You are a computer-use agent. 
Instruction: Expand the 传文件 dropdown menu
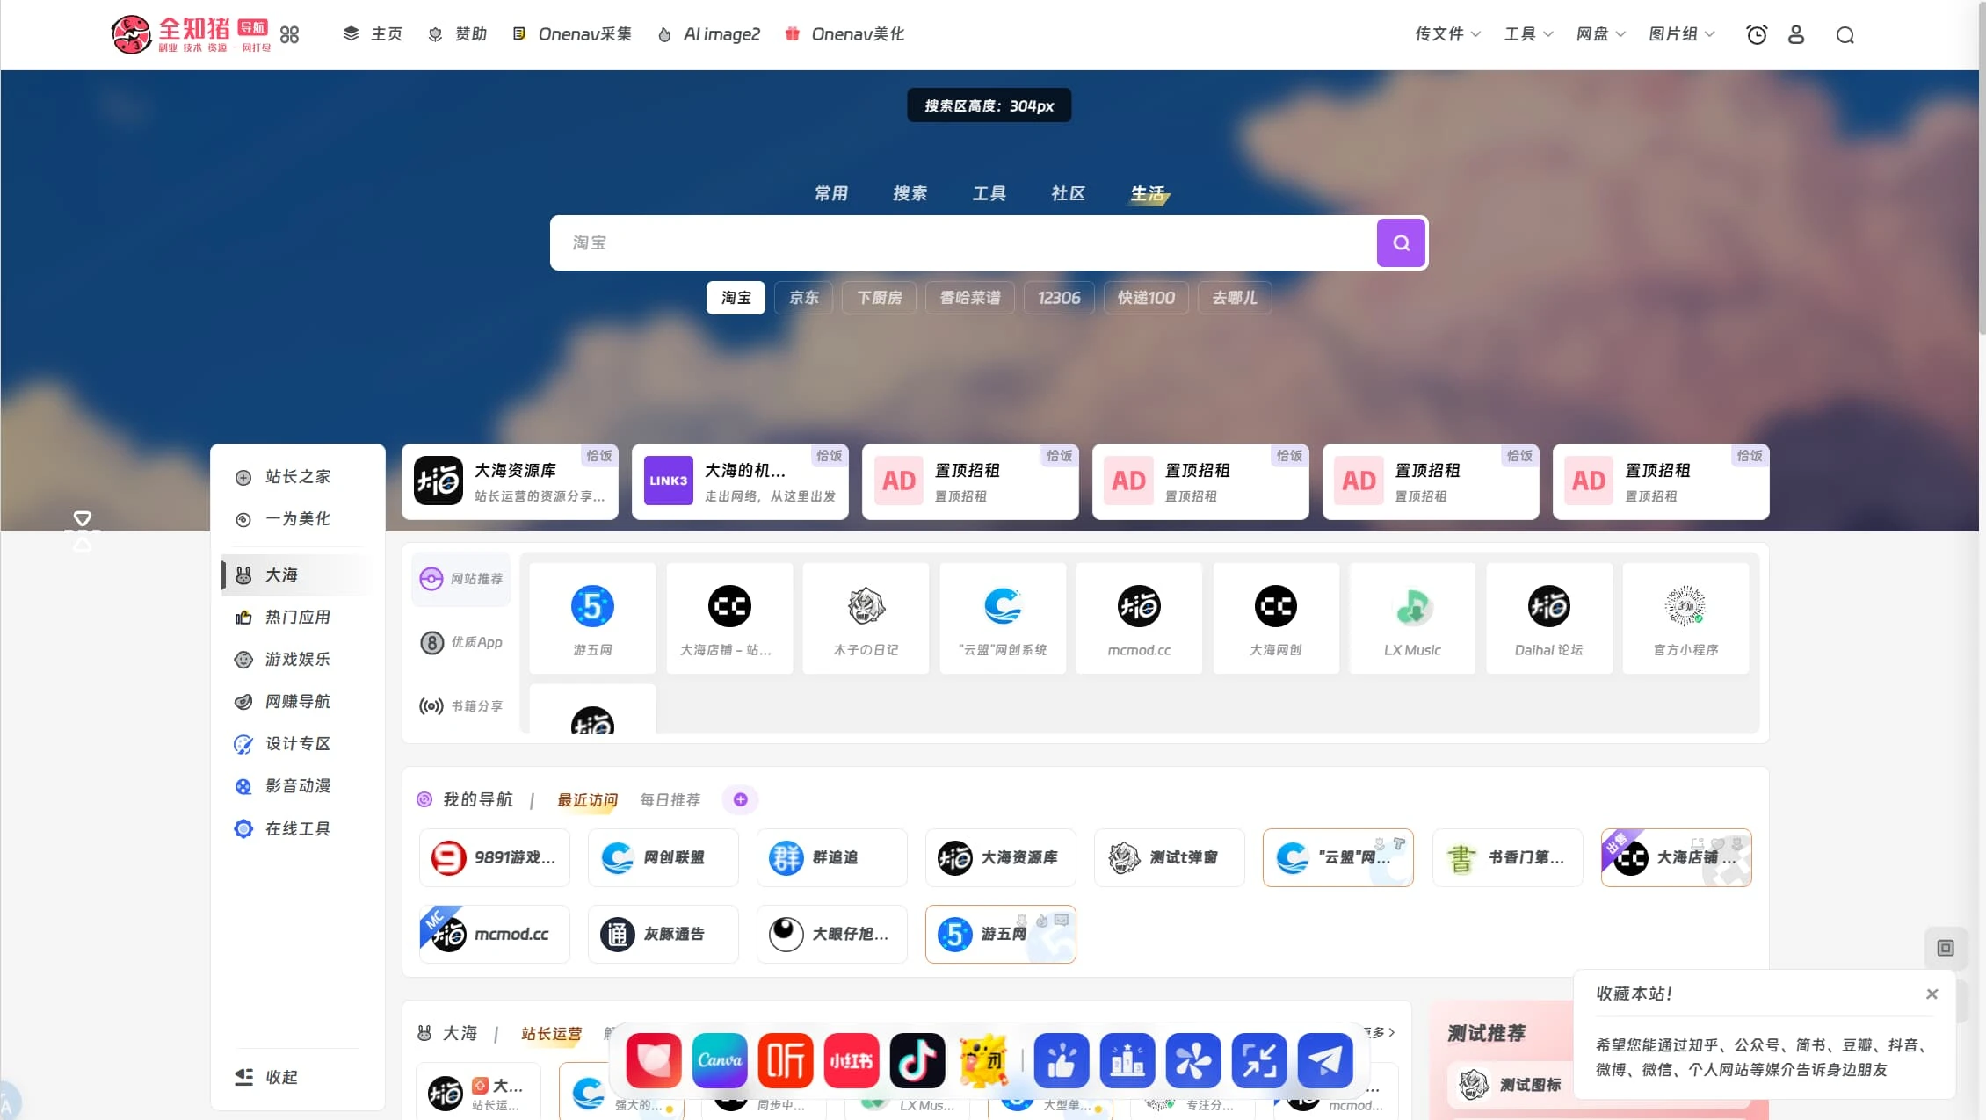[1447, 34]
